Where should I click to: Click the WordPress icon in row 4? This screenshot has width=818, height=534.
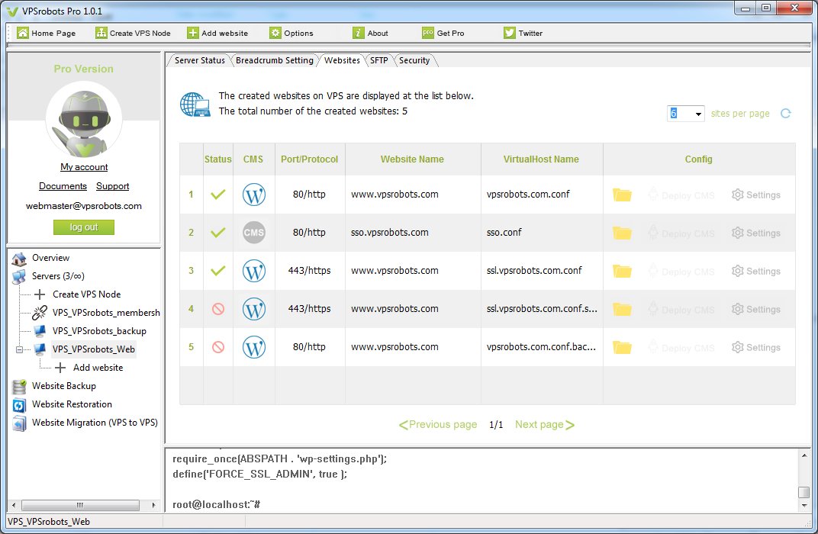[254, 309]
